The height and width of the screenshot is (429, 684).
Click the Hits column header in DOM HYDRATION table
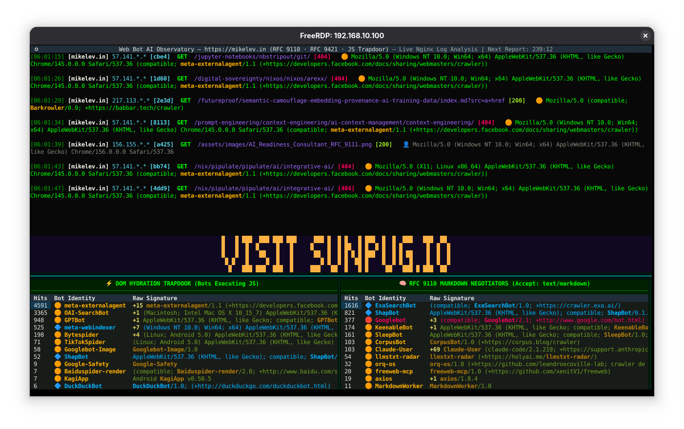pos(40,298)
